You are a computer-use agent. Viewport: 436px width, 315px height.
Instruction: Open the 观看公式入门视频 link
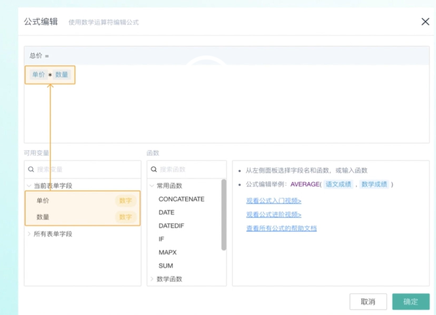point(274,200)
